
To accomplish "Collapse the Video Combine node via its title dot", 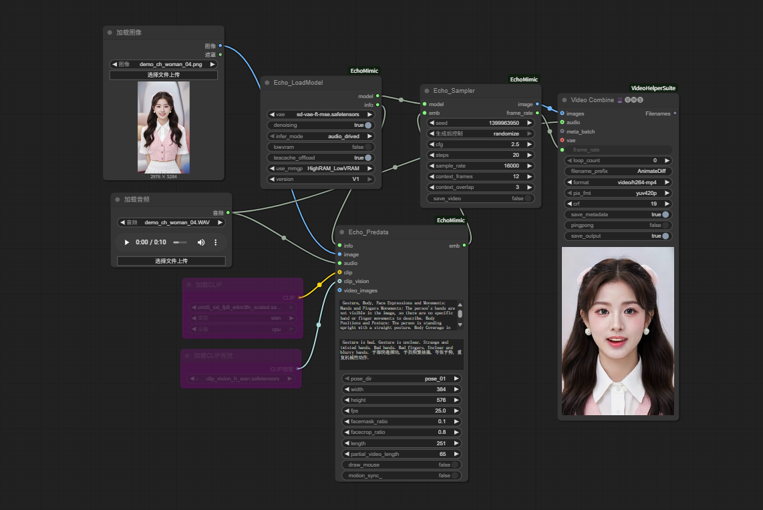I will click(x=564, y=100).
